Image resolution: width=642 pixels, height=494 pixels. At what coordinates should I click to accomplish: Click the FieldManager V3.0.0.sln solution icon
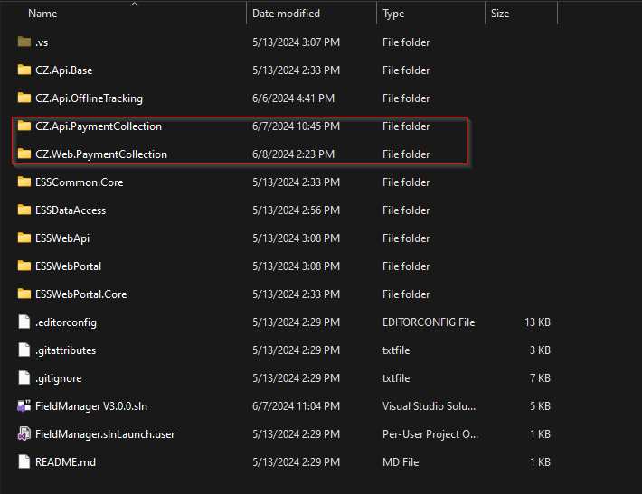coord(24,405)
